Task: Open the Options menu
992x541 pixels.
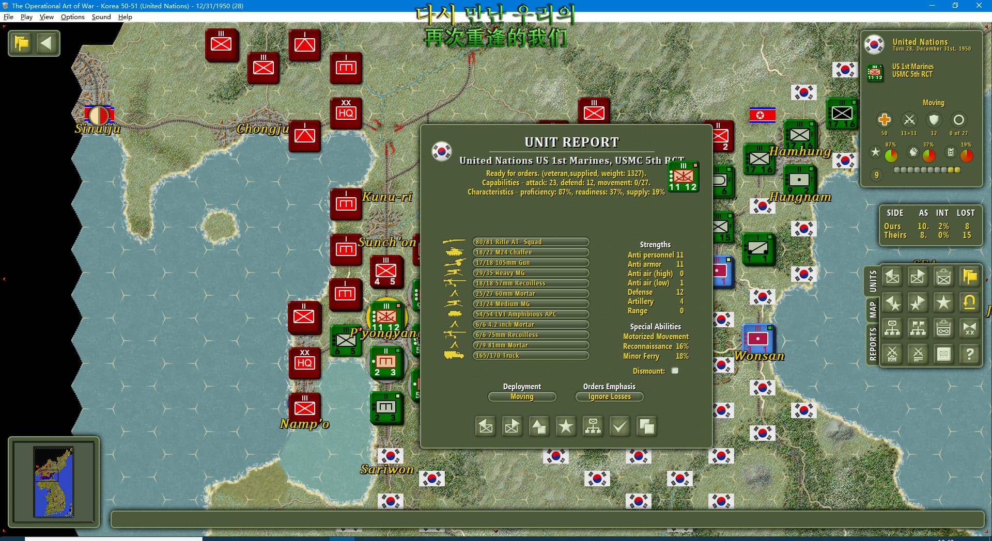Action: pos(72,17)
